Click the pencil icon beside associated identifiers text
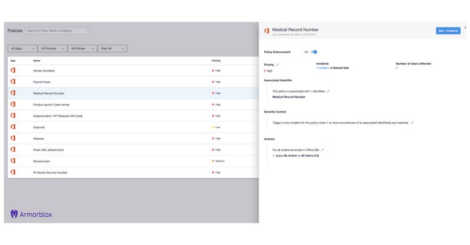This screenshot has height=245, width=470. [x=328, y=91]
